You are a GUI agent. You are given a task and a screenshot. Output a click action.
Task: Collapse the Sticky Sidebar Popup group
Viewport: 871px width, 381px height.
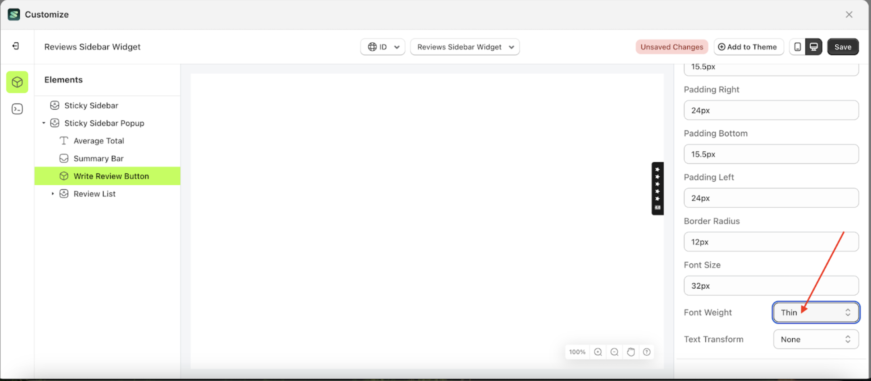(x=44, y=123)
